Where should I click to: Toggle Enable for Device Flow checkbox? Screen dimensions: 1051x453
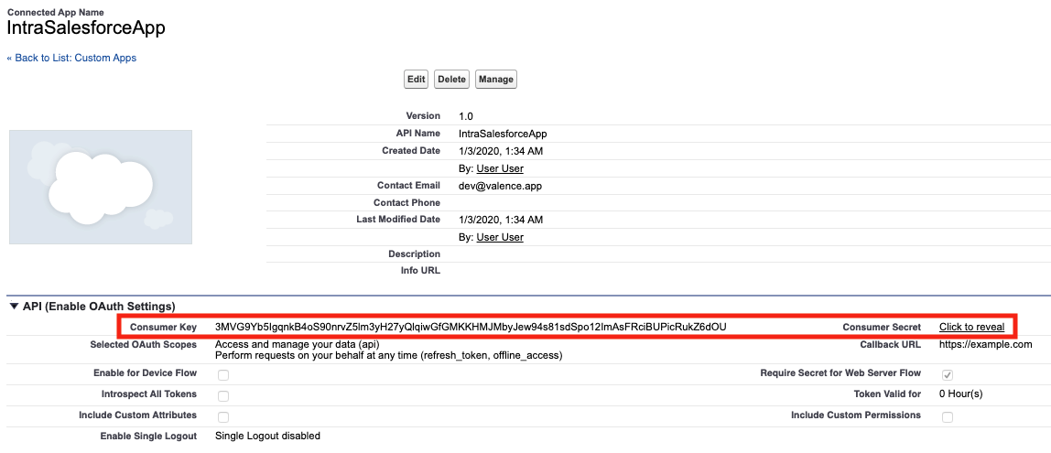pyautogui.click(x=223, y=375)
